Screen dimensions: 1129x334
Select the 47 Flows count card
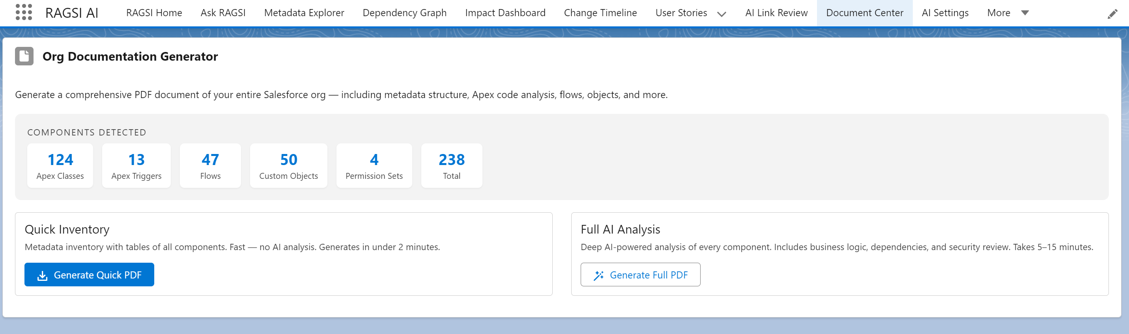(210, 166)
